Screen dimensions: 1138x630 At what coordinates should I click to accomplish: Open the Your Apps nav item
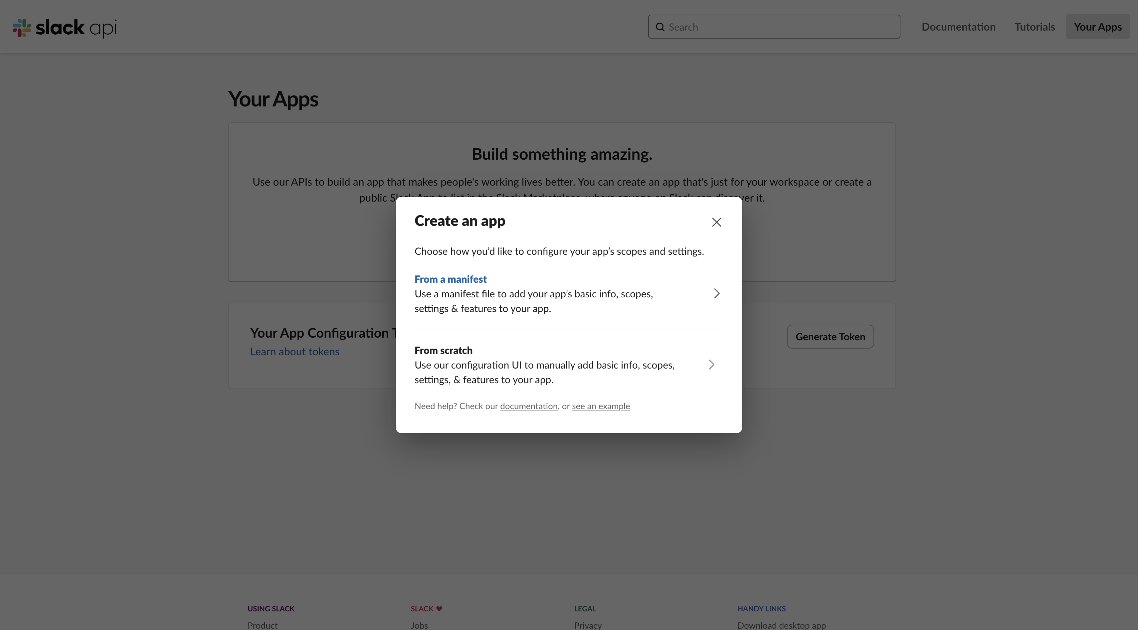[x=1098, y=27]
